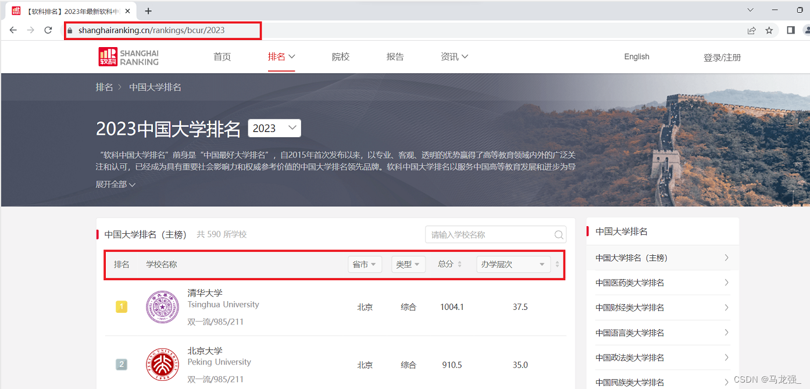Open 北京大学 school page link
Image resolution: width=810 pixels, height=389 pixels.
[x=205, y=351]
